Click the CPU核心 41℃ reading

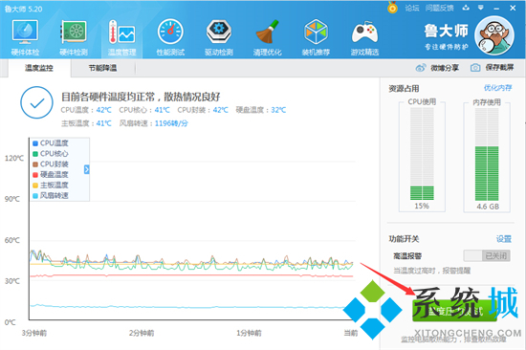point(144,110)
